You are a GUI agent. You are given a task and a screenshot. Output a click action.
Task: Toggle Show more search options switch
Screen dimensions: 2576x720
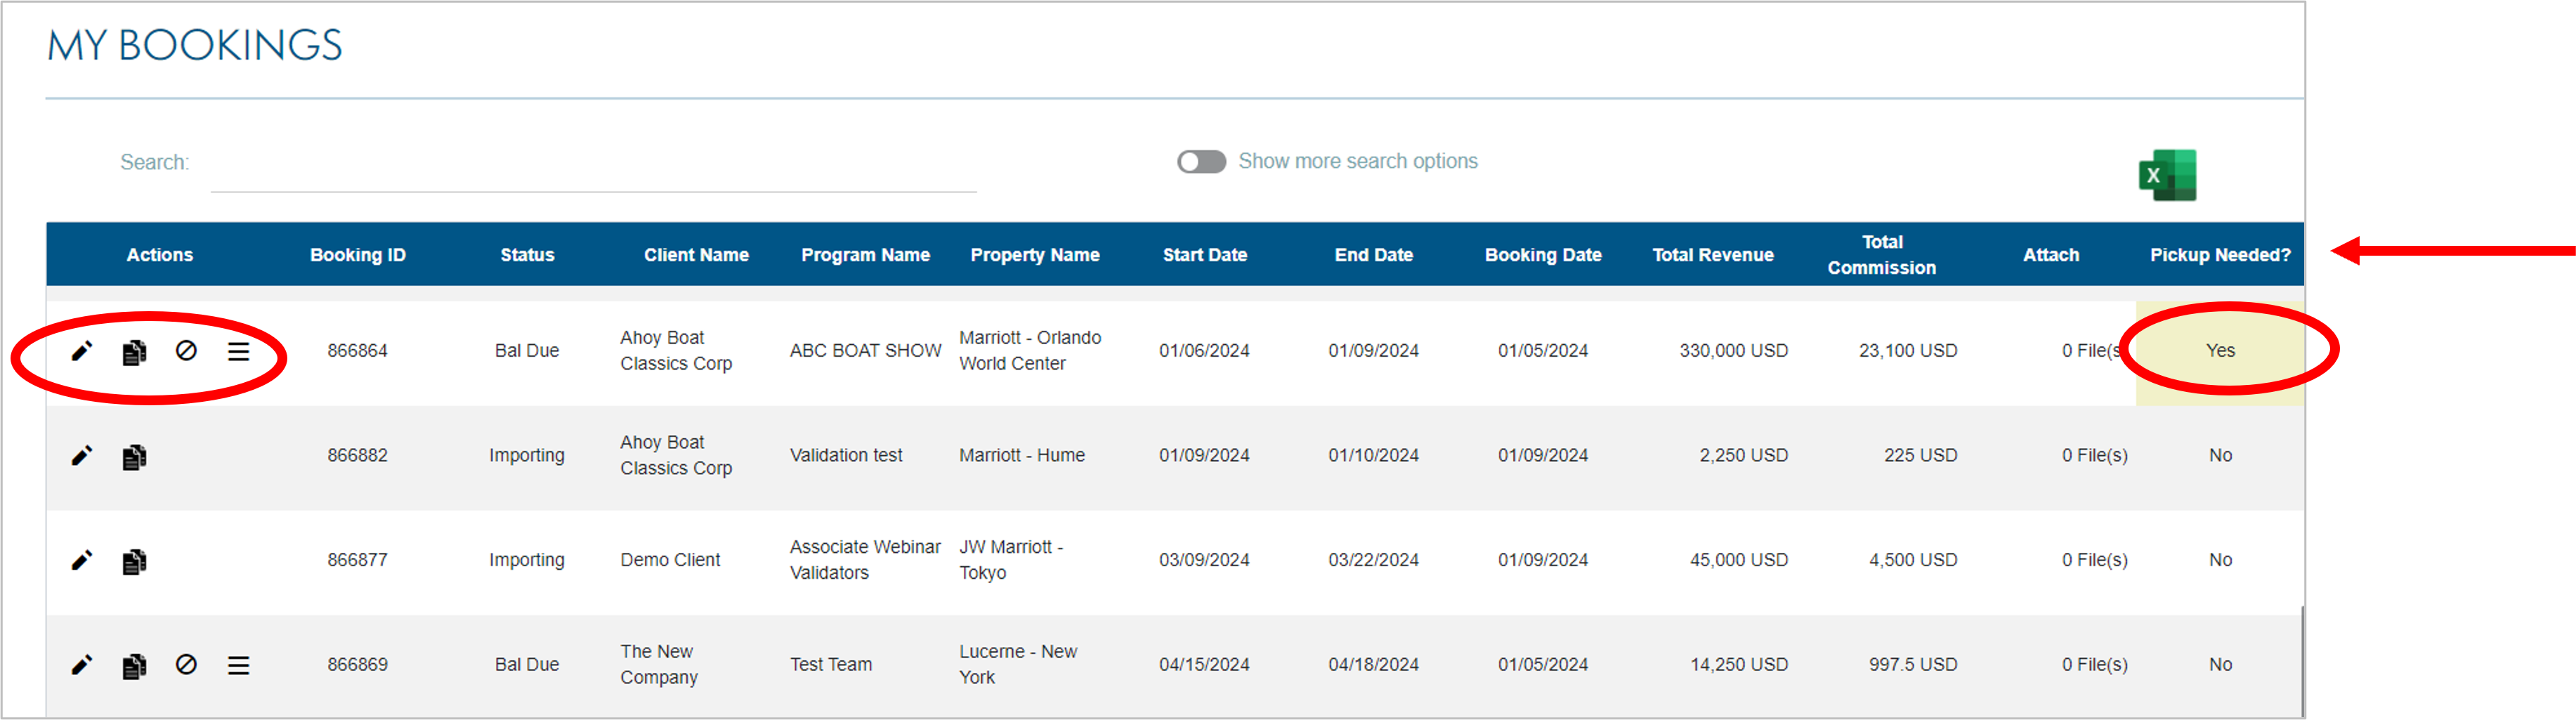(x=1201, y=162)
